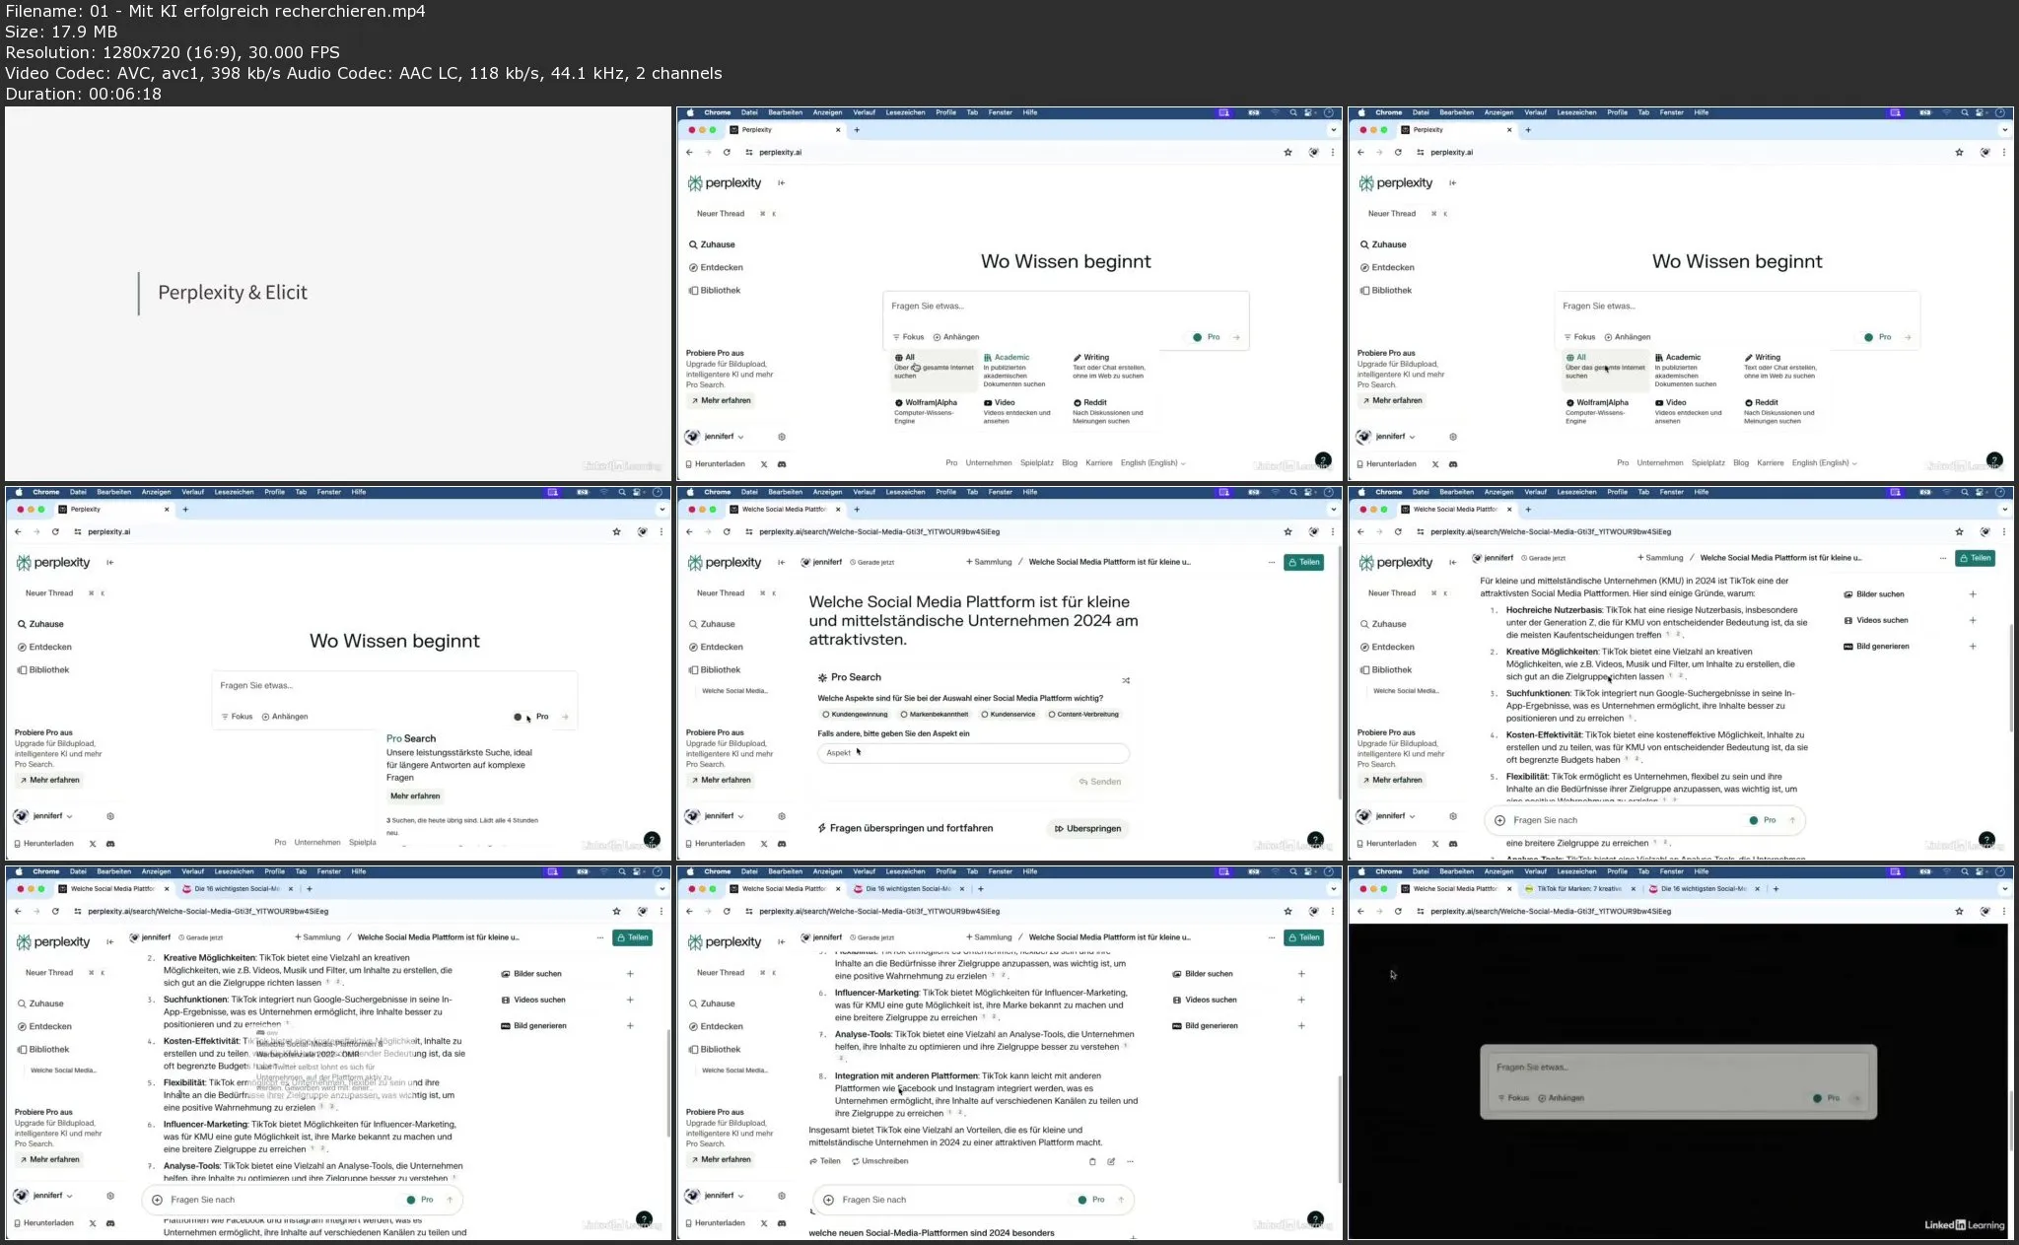Screen dimensions: 2019x1245
Task: Click the 'Fragen Sie etwas' input in the dark overlay
Action: coord(1678,1068)
